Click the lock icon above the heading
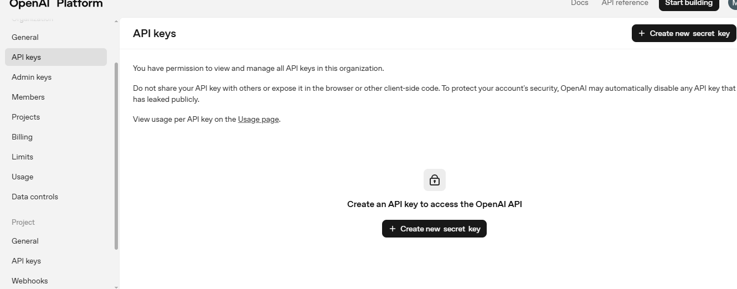This screenshot has height=289, width=737. (434, 180)
